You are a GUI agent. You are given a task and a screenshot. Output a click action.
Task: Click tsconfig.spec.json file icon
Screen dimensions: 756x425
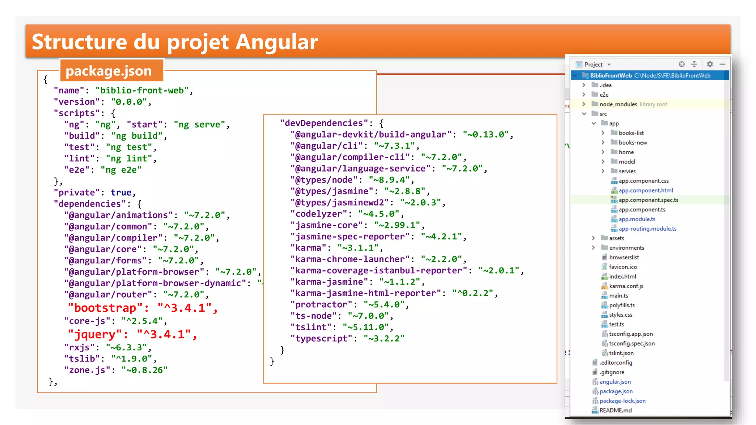[x=605, y=344]
